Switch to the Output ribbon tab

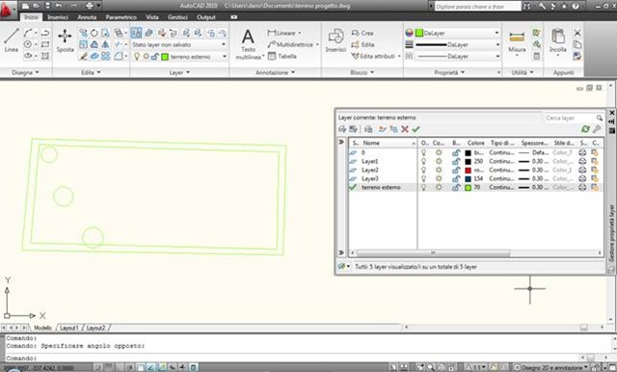pyautogui.click(x=205, y=17)
